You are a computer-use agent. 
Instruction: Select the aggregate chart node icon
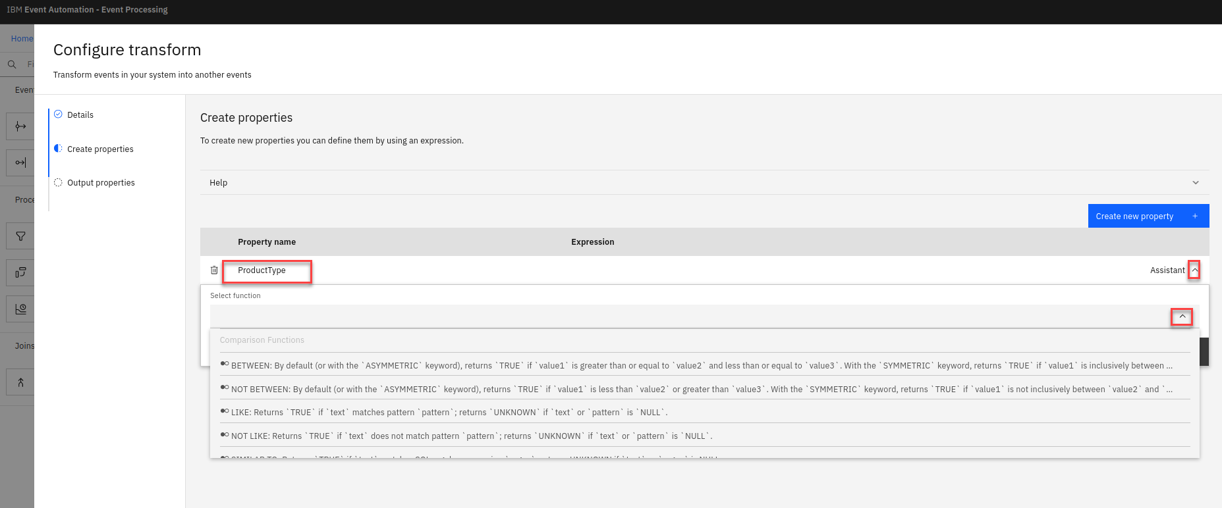coord(20,309)
